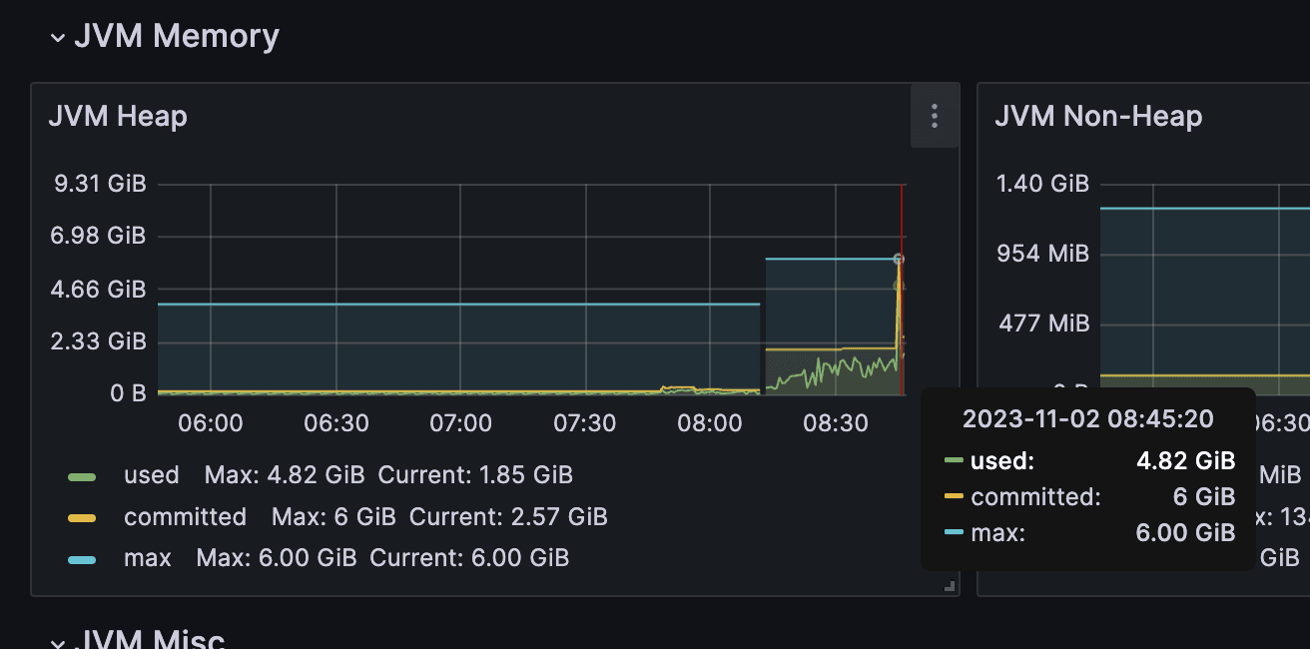
Task: Click the yellow committed line in JVM Non-Heap graph
Action: click(1198, 376)
